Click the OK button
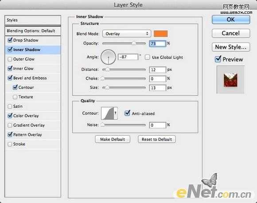 231,19
